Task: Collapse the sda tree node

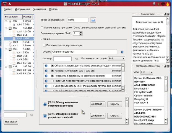Action: click(x=6, y=28)
